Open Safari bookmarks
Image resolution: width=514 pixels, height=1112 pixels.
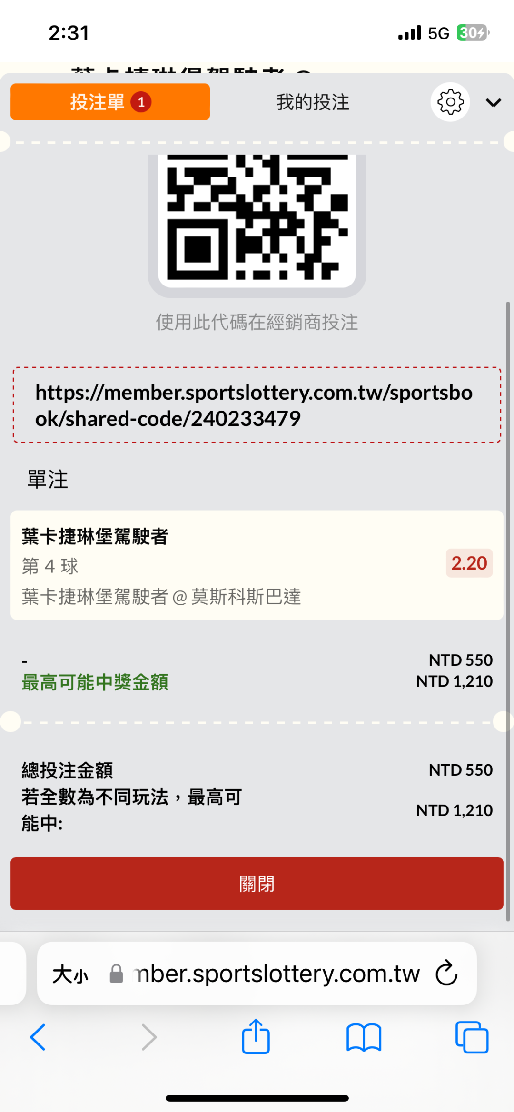(364, 1037)
